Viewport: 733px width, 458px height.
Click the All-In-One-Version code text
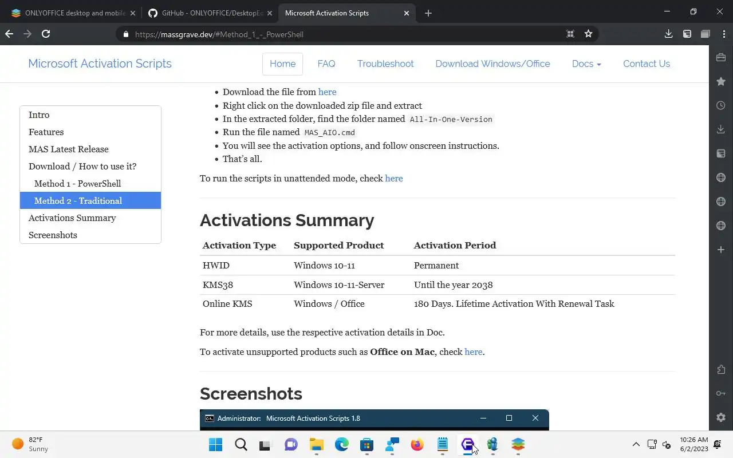point(451,119)
